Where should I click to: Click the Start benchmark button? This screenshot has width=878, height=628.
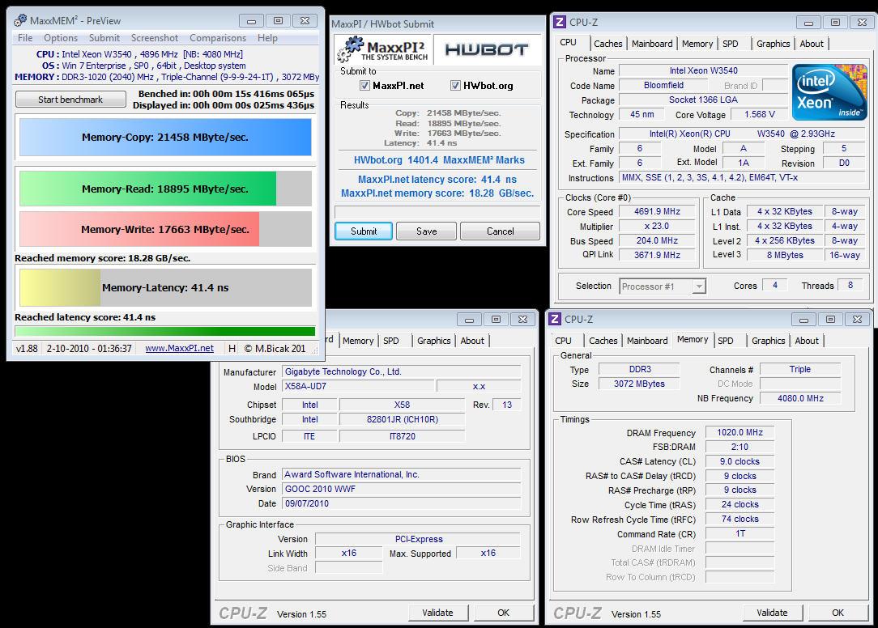70,99
